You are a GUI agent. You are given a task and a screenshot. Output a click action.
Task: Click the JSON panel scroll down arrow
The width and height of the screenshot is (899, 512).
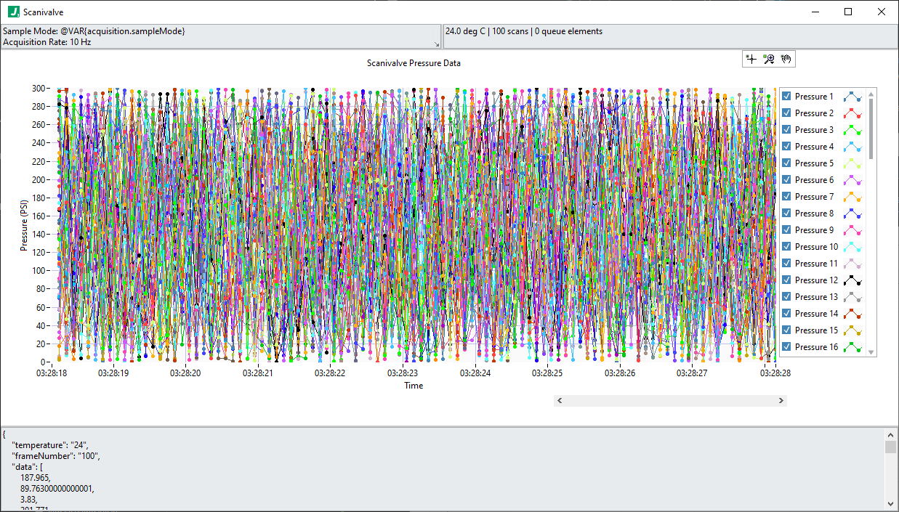point(890,503)
